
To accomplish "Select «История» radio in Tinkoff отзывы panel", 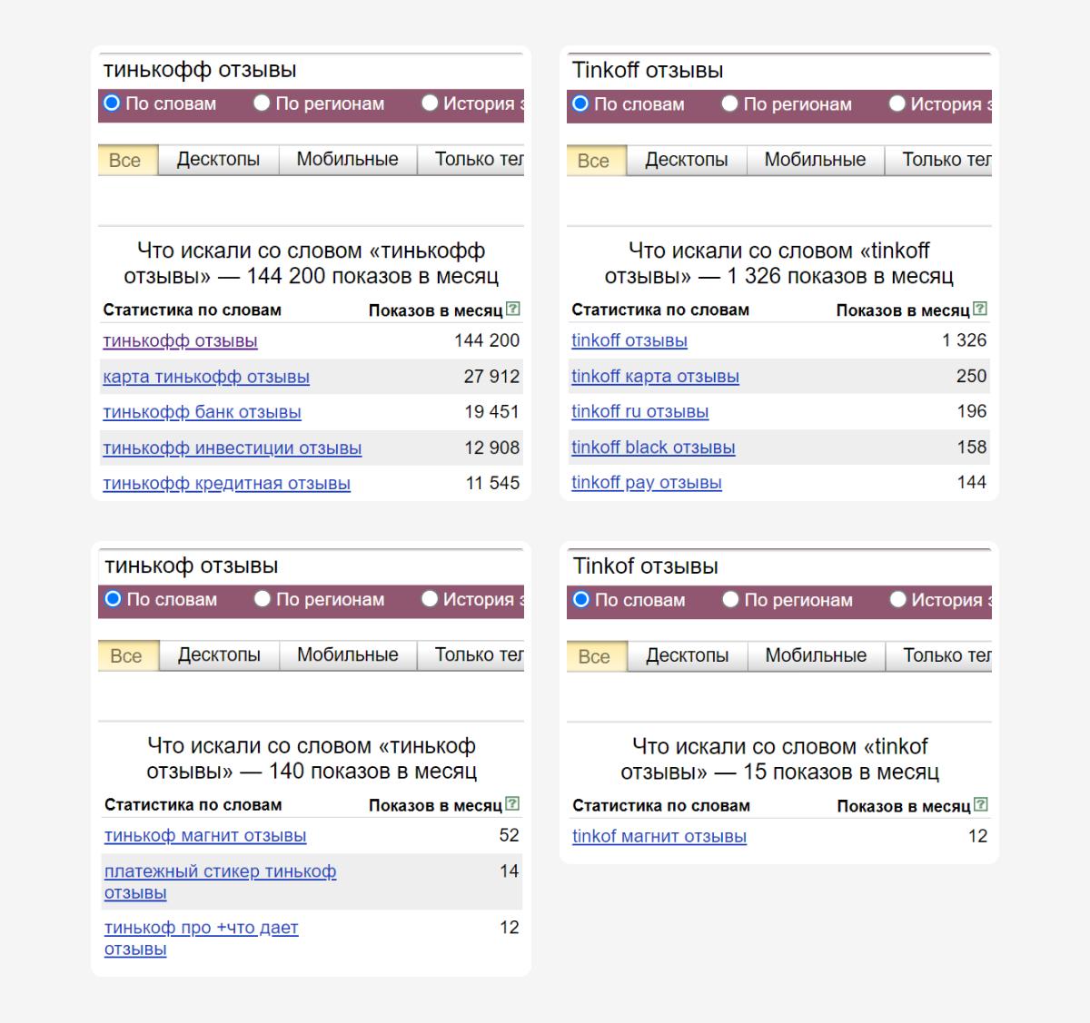I will 897,103.
